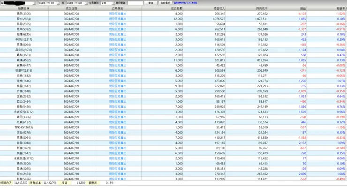
Task: Open trade type link for row 6127
Action: tap(118, 122)
